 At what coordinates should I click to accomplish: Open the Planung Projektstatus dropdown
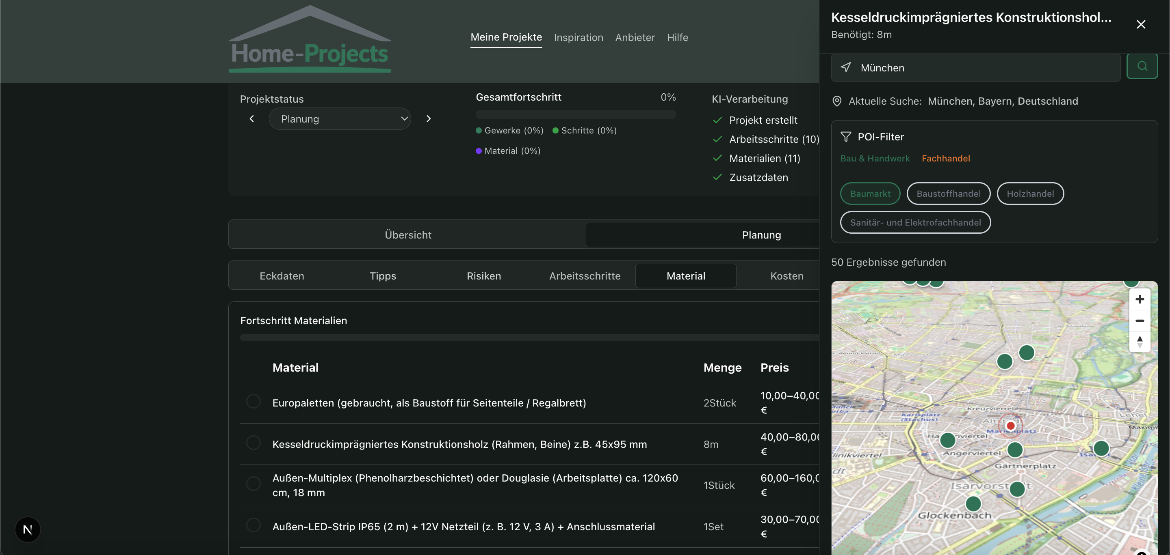tap(340, 119)
